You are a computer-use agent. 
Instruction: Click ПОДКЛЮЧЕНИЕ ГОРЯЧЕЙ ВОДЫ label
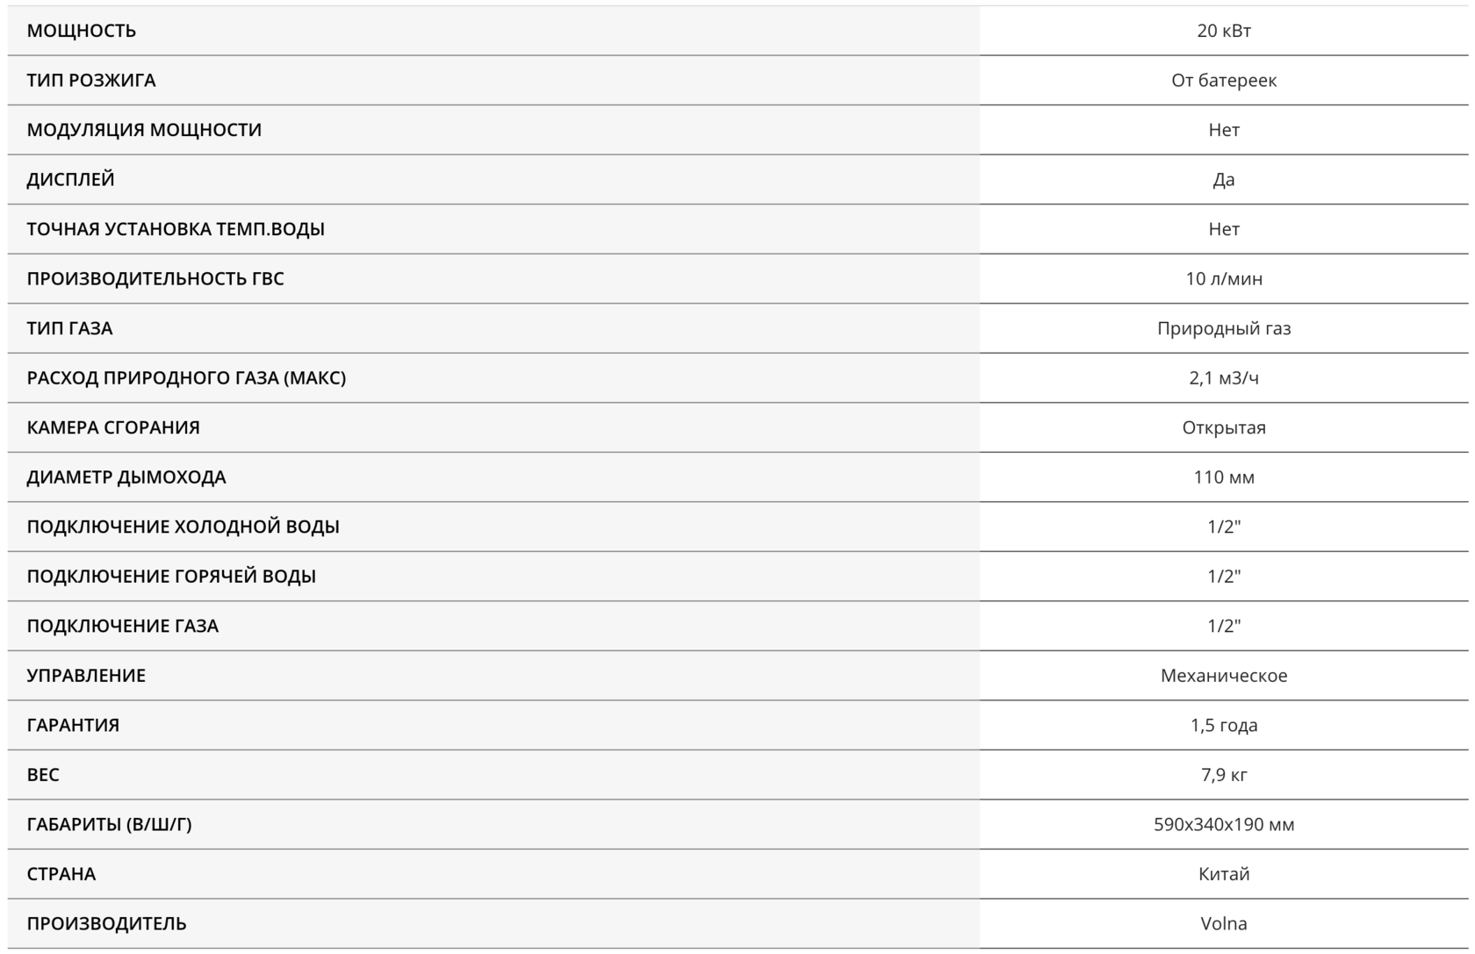(171, 576)
